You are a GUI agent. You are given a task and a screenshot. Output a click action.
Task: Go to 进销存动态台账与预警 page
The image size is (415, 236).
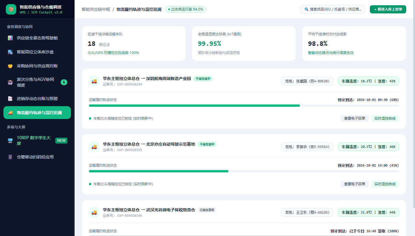[37, 99]
